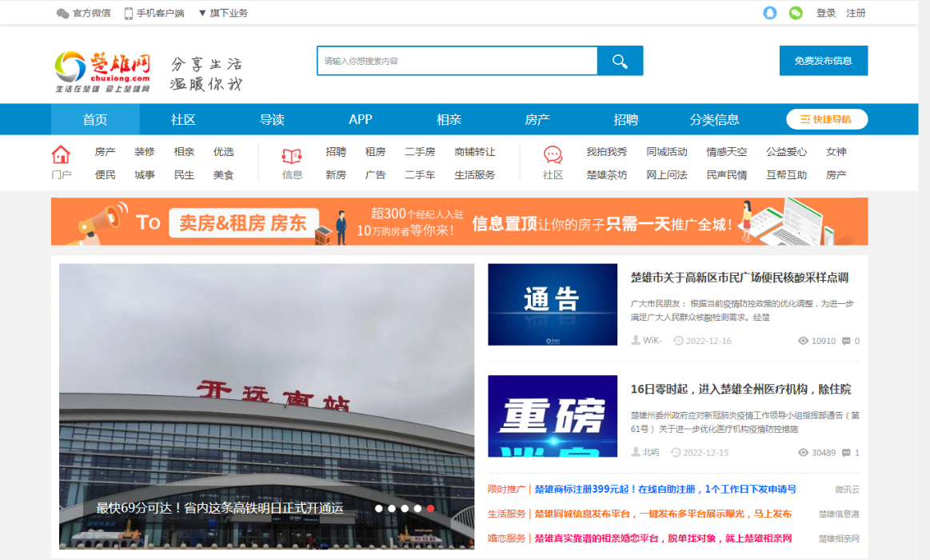Viewport: 930px width, 560px height.
Task: Open the 快捷导航 quick navigation menu
Action: click(x=826, y=119)
